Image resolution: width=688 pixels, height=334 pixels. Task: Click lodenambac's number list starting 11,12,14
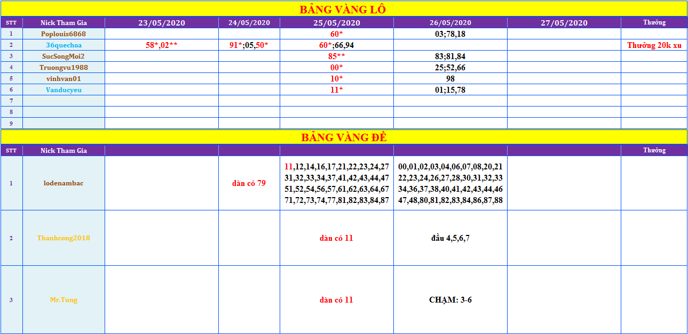(337, 183)
